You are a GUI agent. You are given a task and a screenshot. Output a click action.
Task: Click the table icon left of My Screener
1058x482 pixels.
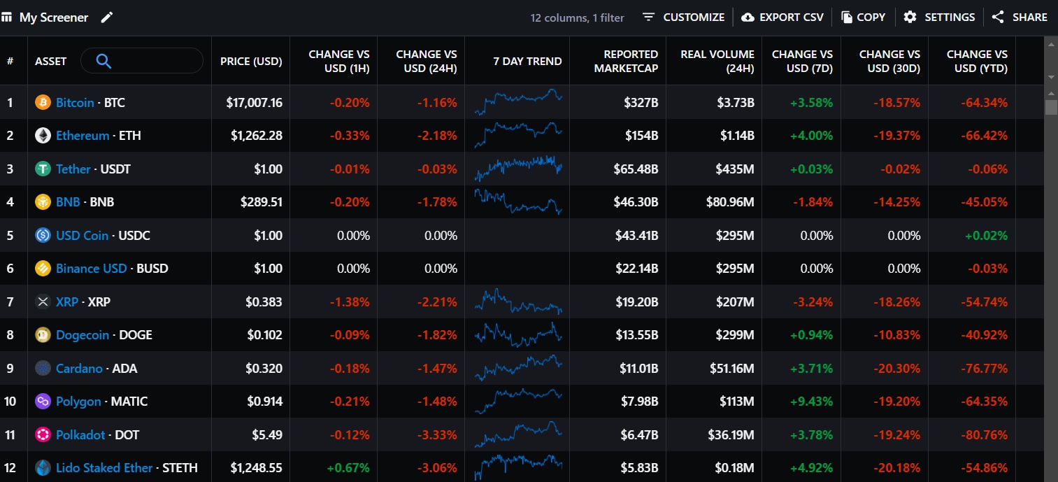point(6,17)
